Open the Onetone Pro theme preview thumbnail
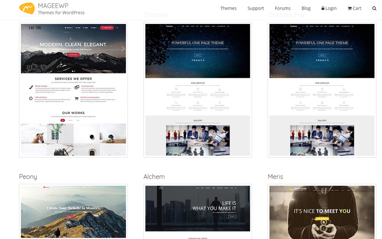 coord(322,90)
